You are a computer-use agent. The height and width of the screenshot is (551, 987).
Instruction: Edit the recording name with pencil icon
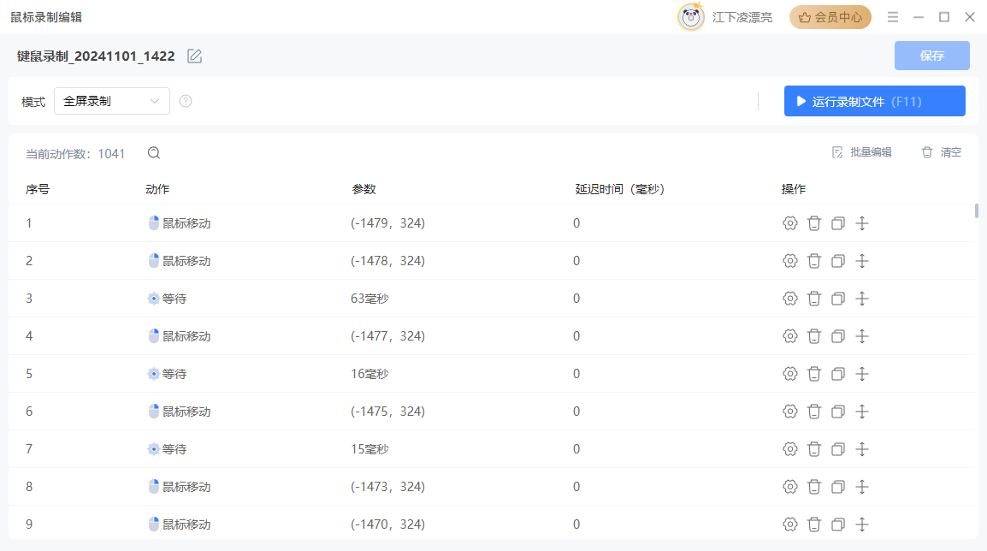[195, 56]
